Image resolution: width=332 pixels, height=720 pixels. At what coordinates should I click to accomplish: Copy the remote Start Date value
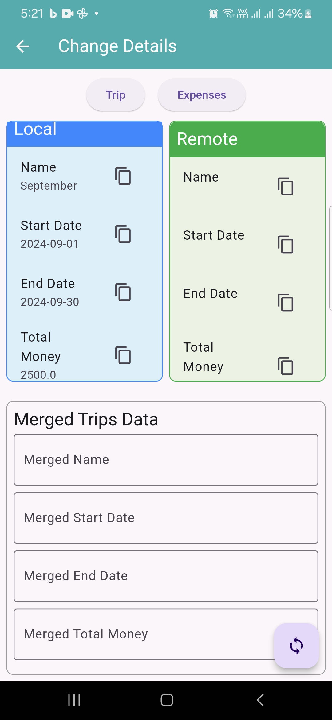coord(286,245)
